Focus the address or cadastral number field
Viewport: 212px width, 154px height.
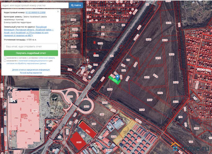pos(34,5)
